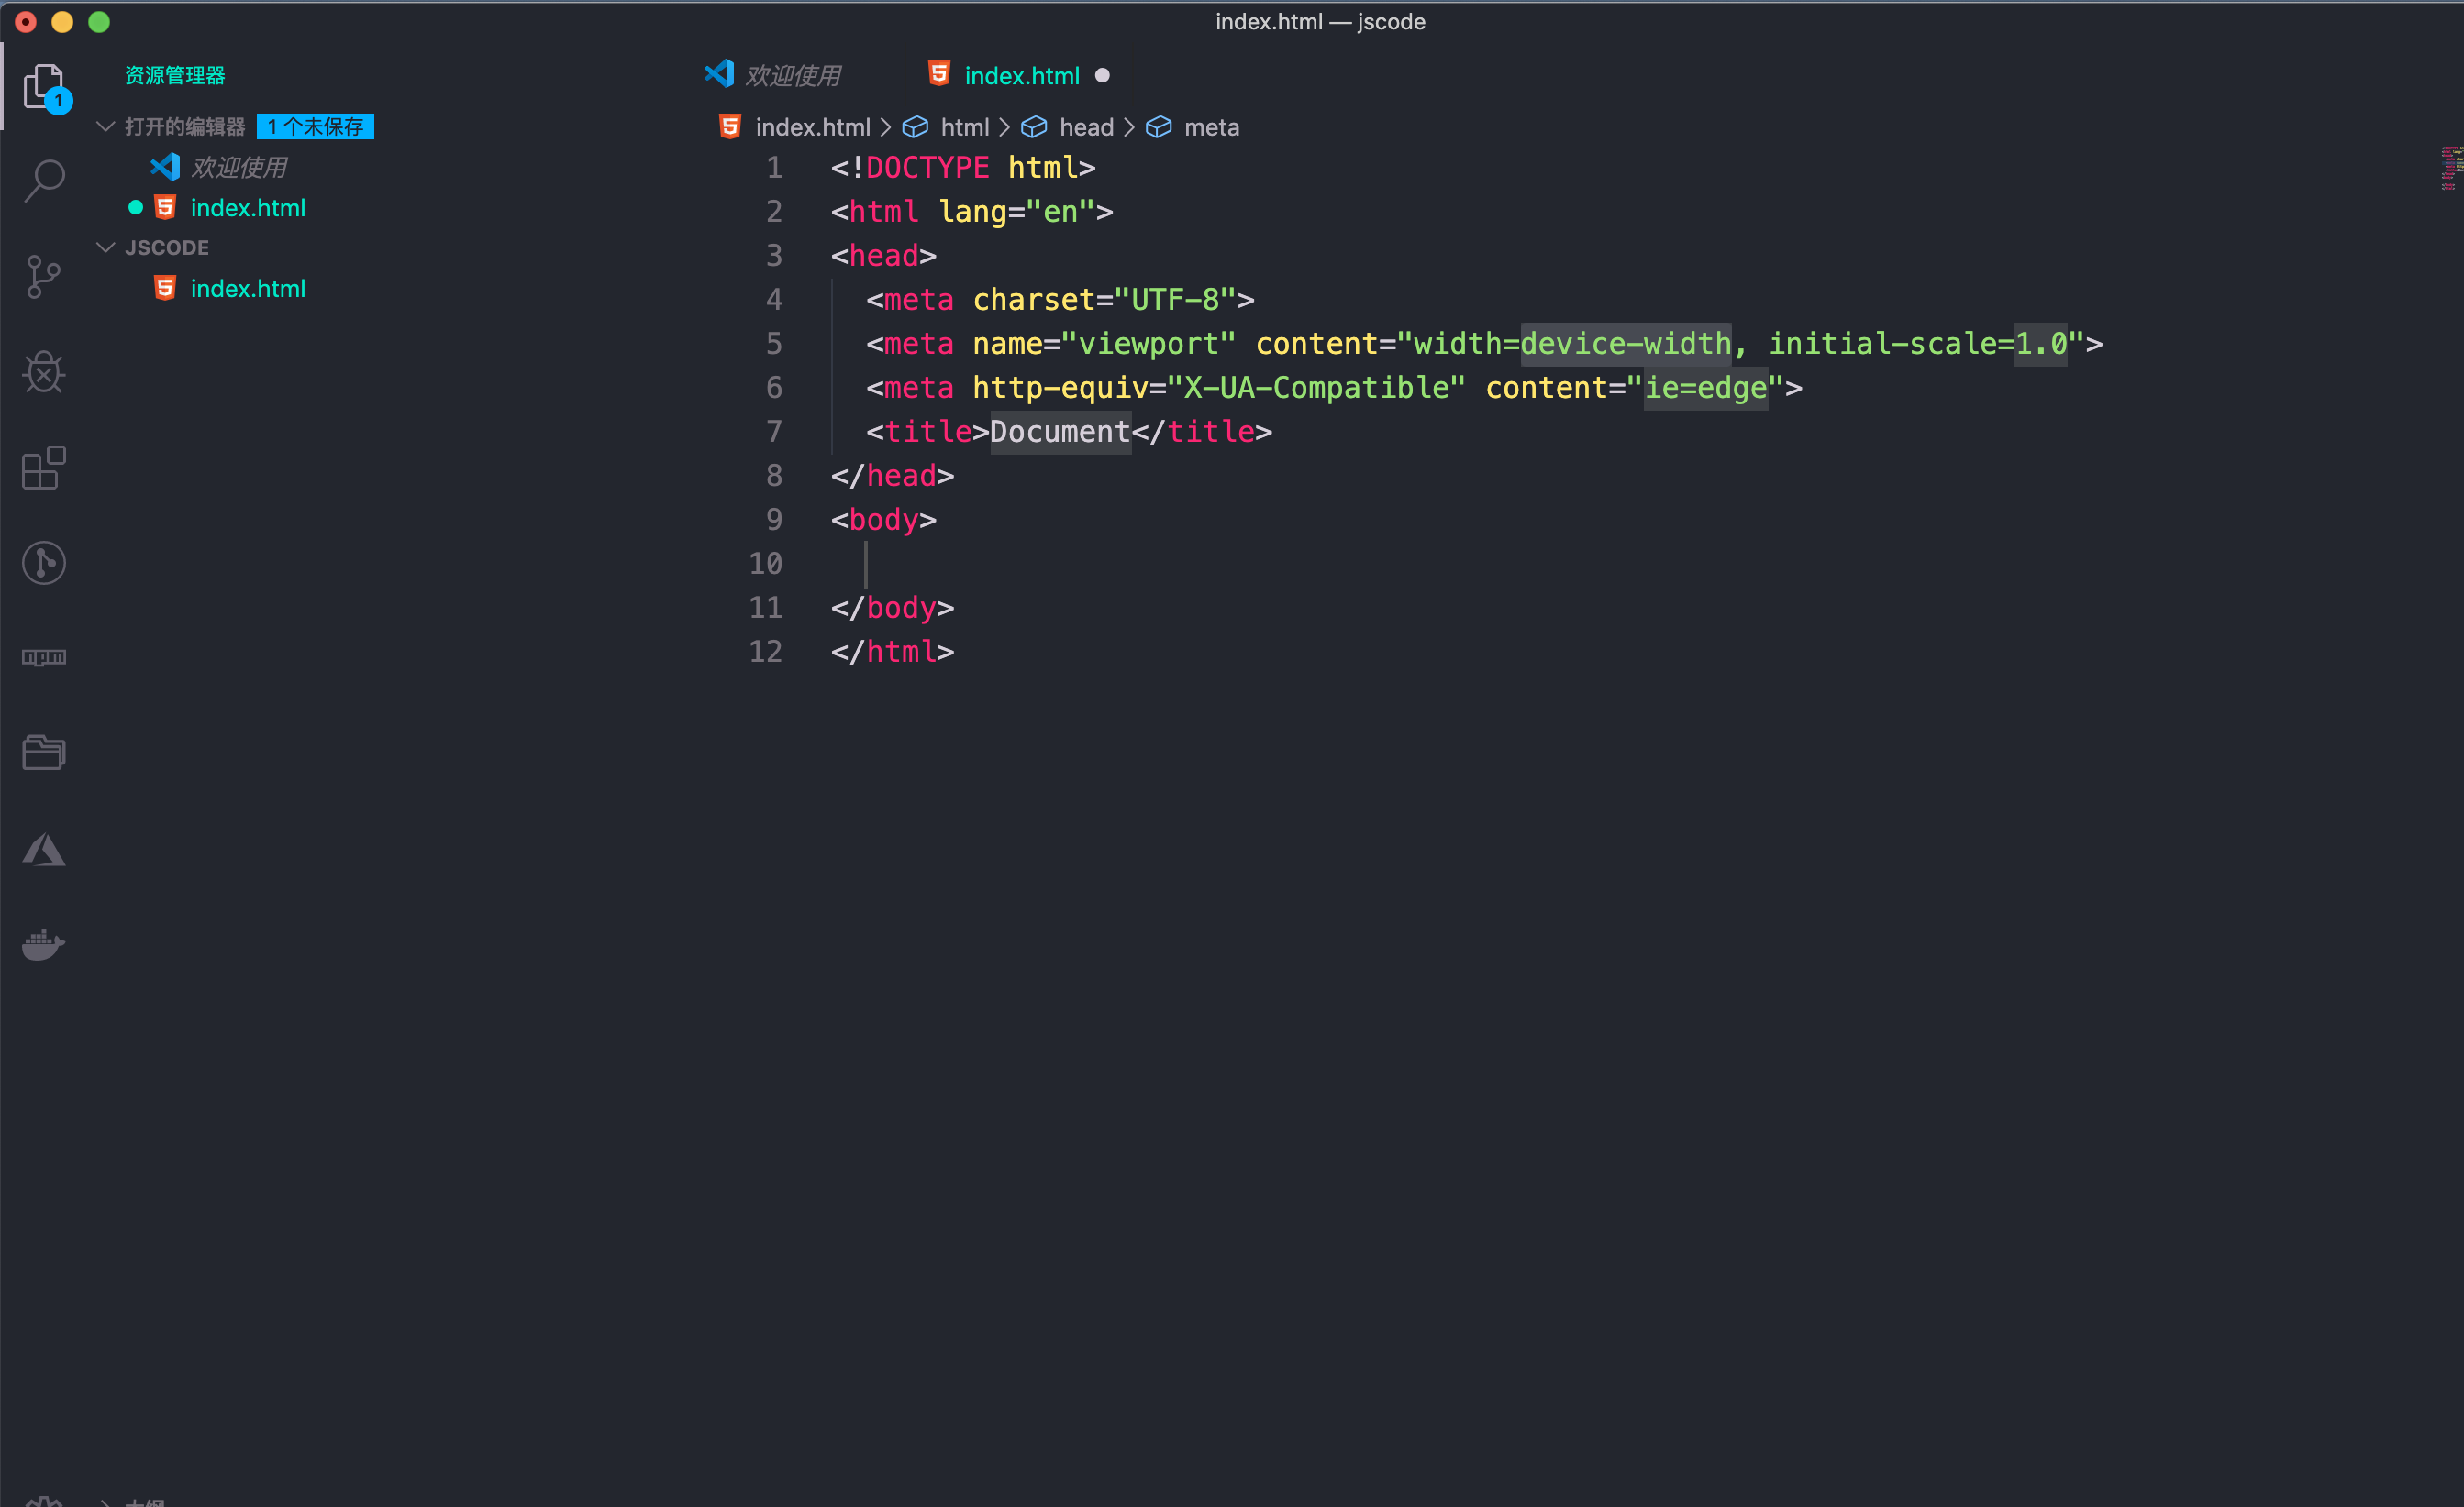Image resolution: width=2464 pixels, height=1507 pixels.
Task: Open index.html under the JSCODE folder
Action: point(248,288)
